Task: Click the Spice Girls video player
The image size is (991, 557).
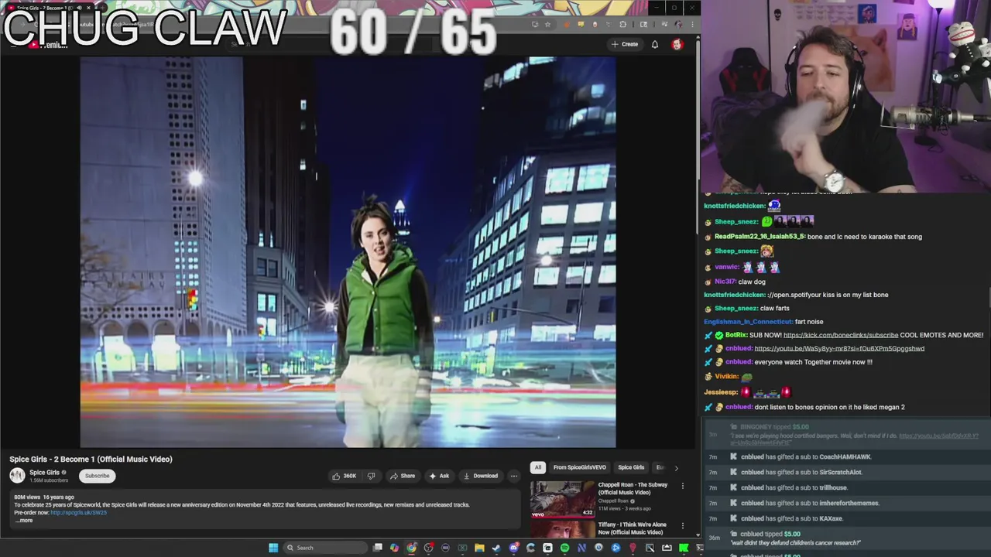Action: (x=348, y=252)
